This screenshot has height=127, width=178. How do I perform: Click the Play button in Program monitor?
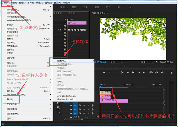coord(133,73)
